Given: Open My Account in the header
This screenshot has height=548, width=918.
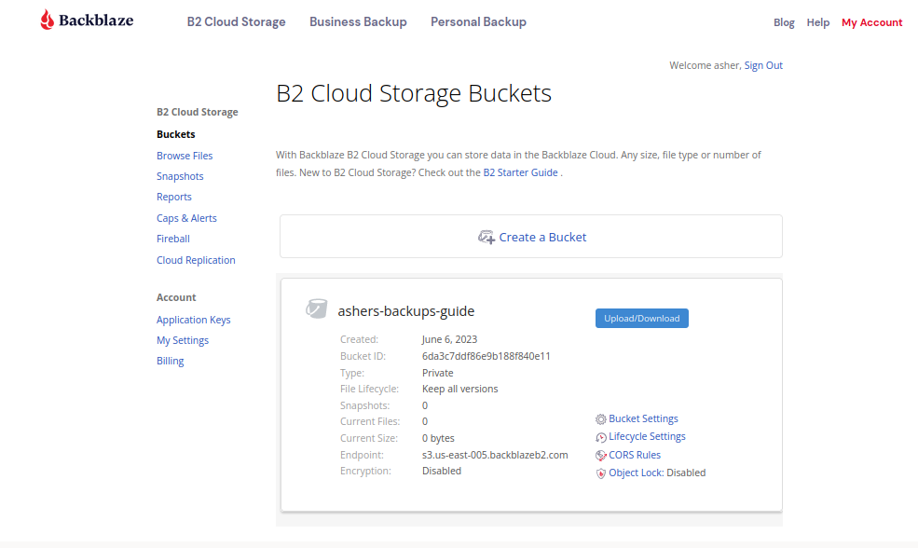Looking at the screenshot, I should tap(871, 22).
